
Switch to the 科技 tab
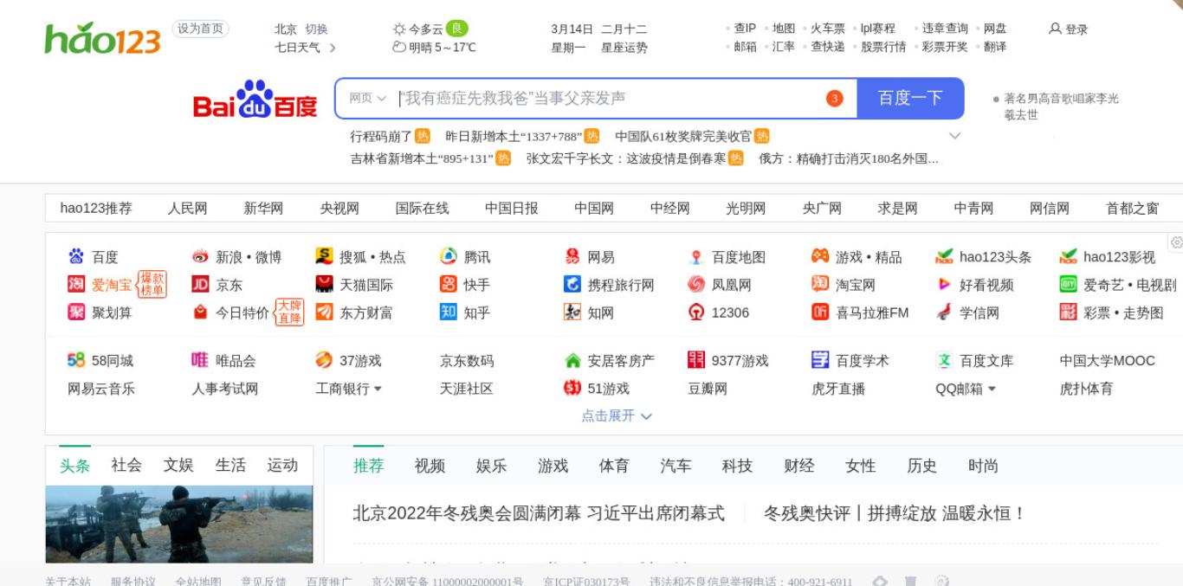point(737,467)
